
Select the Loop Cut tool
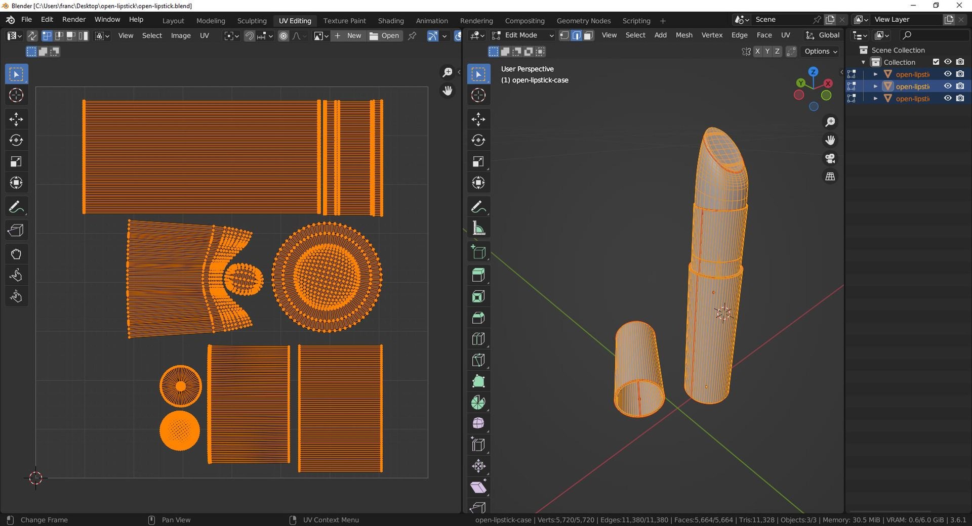478,338
